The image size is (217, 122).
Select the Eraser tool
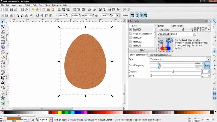coord(3,93)
